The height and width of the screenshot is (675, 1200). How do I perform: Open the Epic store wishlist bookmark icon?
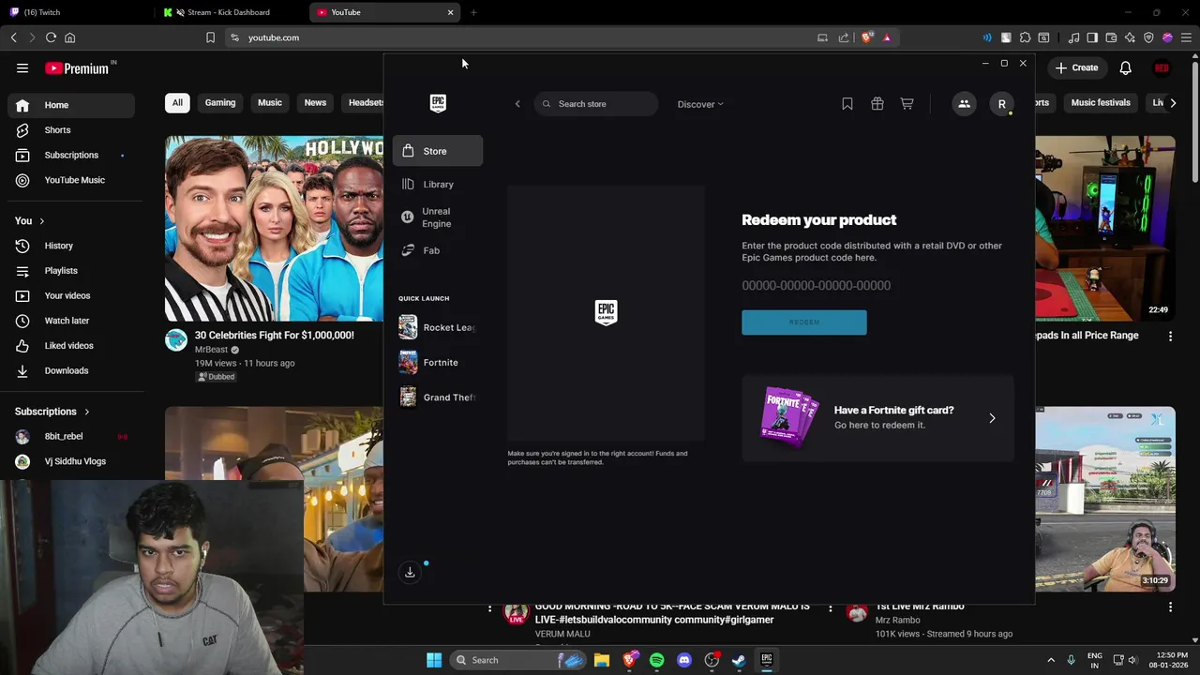(x=847, y=104)
